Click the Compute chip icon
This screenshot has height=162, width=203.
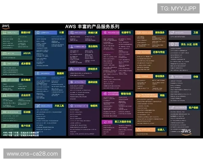click(38, 33)
